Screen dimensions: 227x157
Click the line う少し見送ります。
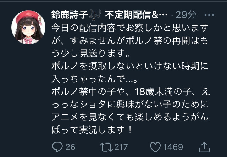pos(90,54)
